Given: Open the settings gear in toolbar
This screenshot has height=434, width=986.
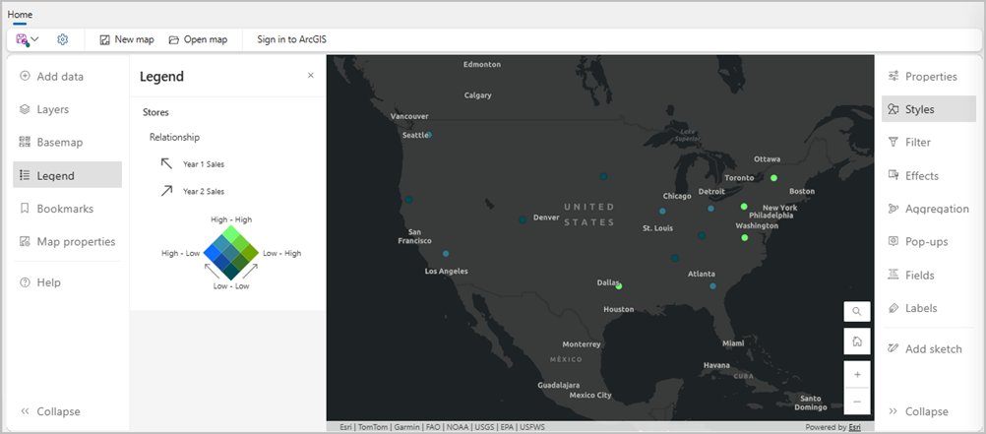Looking at the screenshot, I should (62, 39).
